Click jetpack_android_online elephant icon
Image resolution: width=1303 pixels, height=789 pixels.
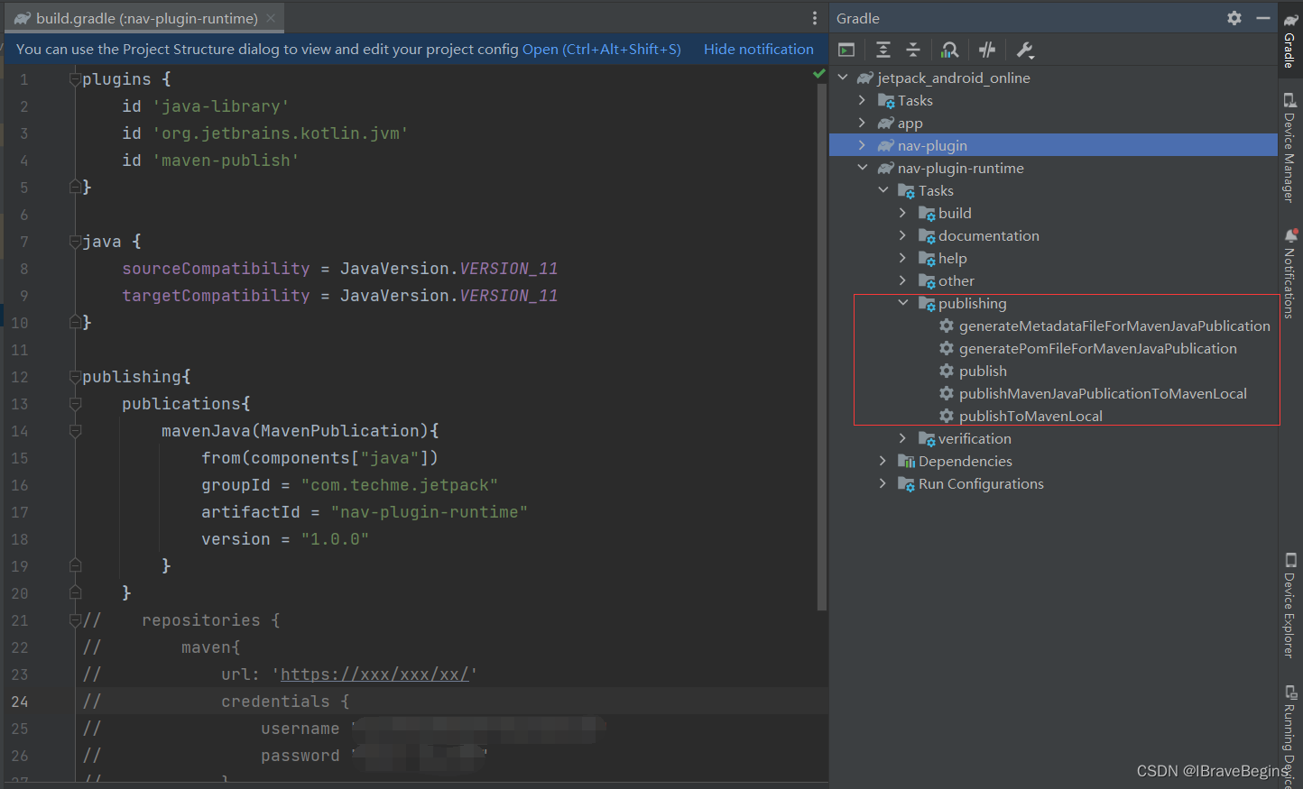[x=866, y=78]
